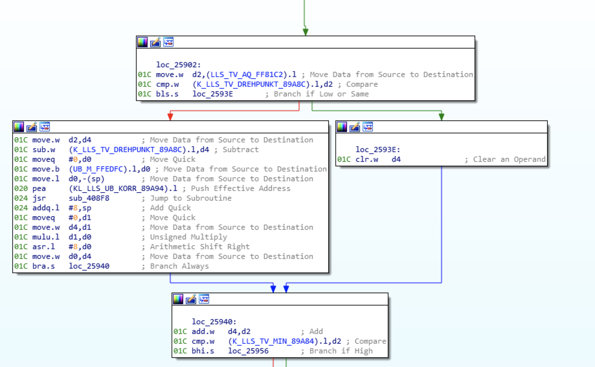
Task: Group nodes icon on loc_25902 block
Action: tap(169, 42)
